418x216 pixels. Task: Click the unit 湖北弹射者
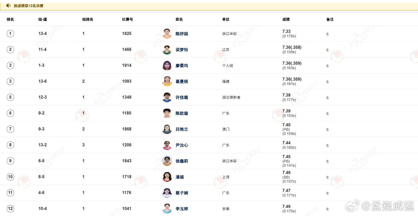[231, 97]
